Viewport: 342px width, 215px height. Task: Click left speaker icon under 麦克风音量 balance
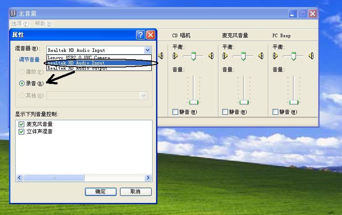click(225, 56)
